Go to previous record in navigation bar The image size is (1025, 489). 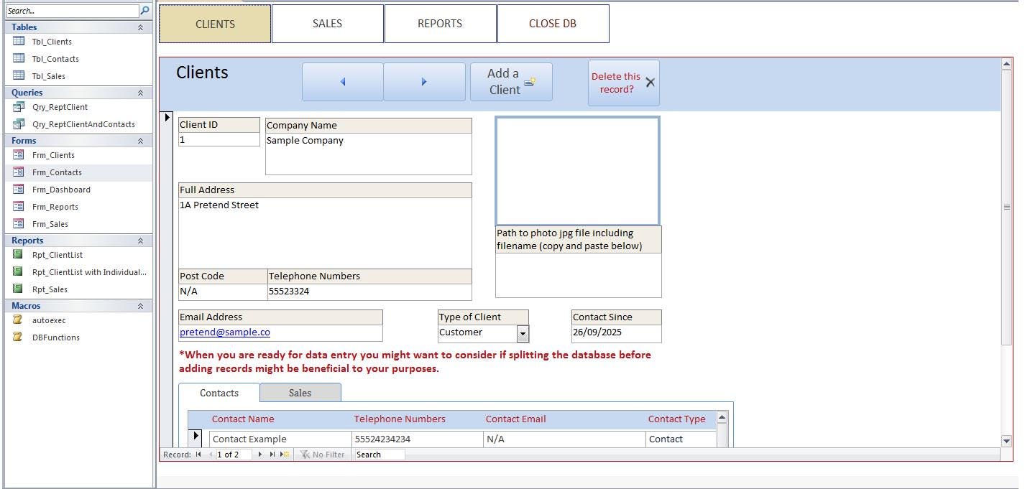pos(210,455)
